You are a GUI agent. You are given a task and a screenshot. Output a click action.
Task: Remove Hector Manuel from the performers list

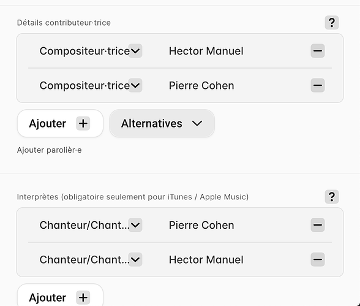318,259
